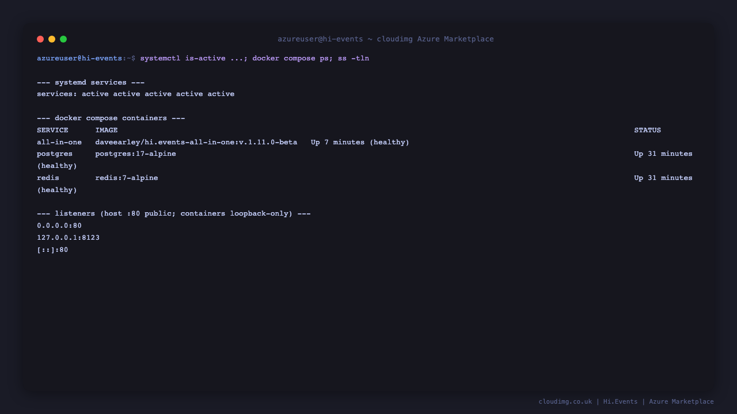The width and height of the screenshot is (737, 414).
Task: Click the redis service name
Action: (x=48, y=178)
